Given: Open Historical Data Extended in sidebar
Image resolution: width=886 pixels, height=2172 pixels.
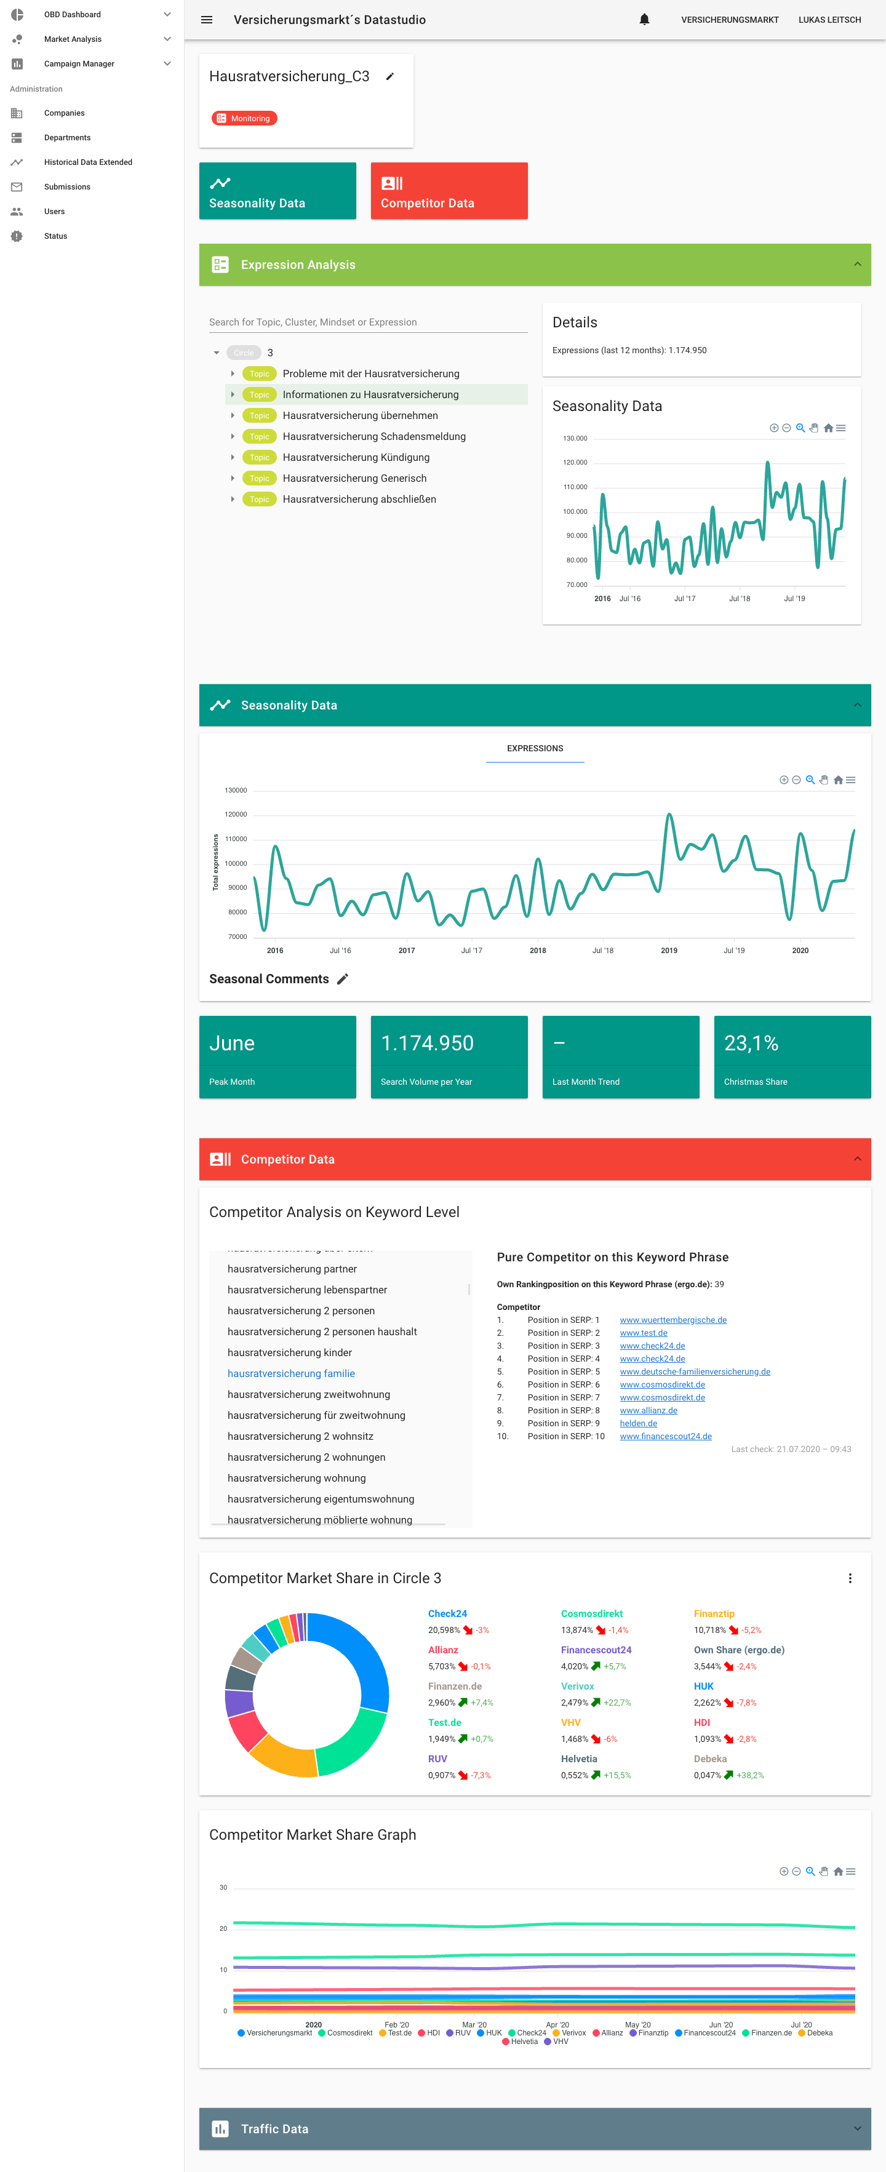Looking at the screenshot, I should click(87, 162).
